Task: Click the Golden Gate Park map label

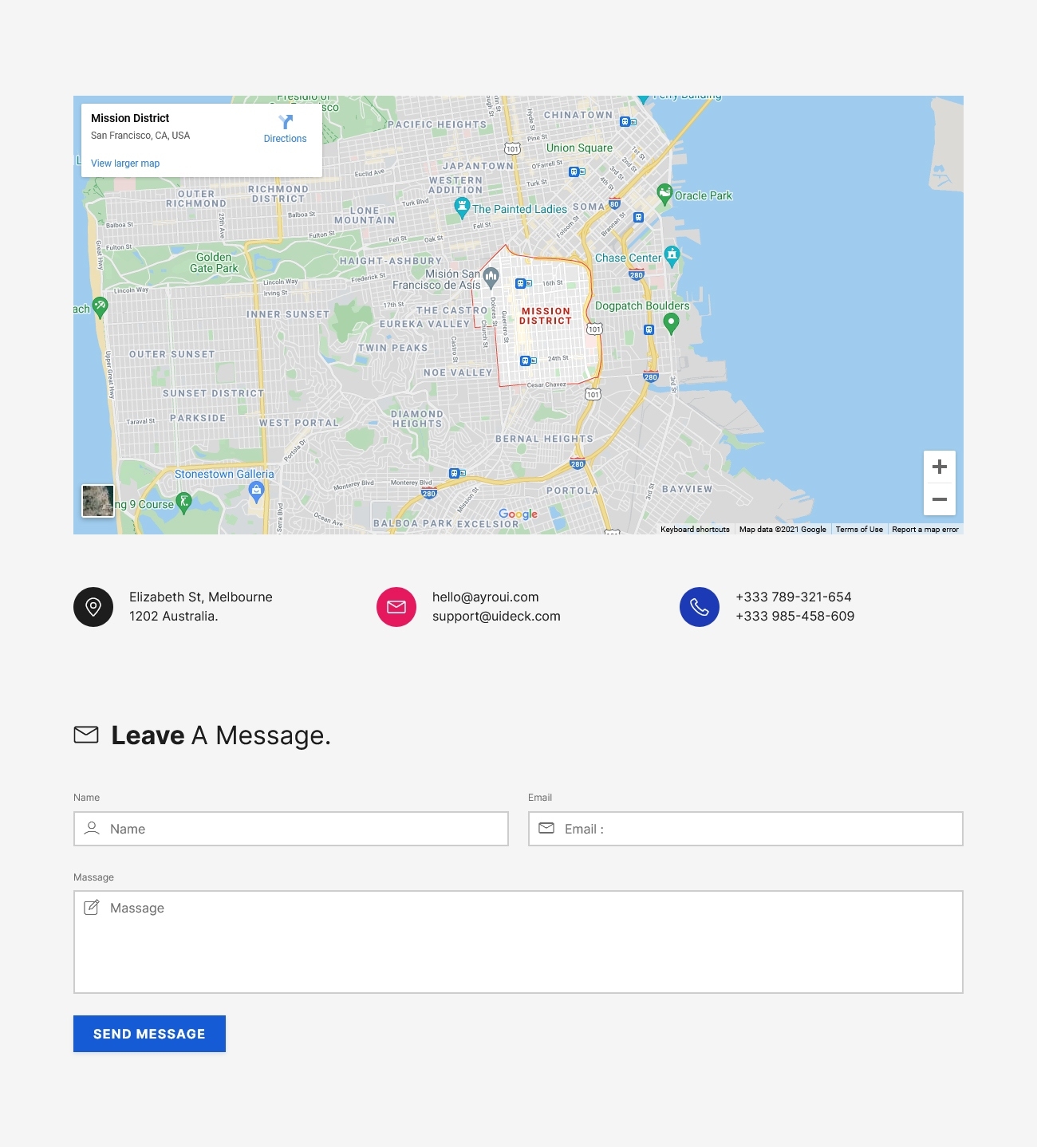Action: 214,262
